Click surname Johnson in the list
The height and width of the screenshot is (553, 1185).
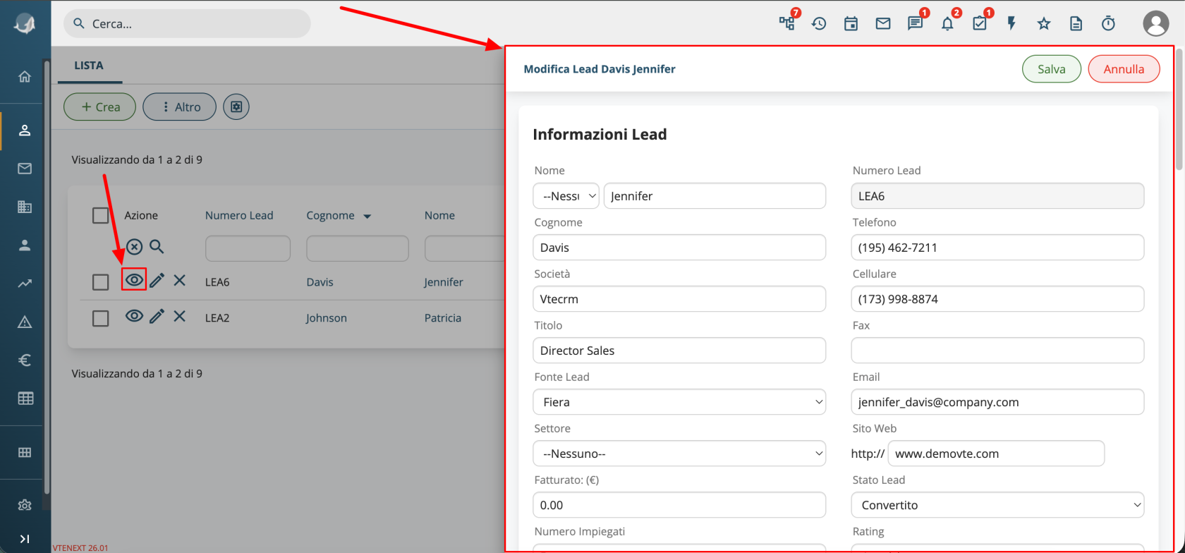pyautogui.click(x=327, y=317)
